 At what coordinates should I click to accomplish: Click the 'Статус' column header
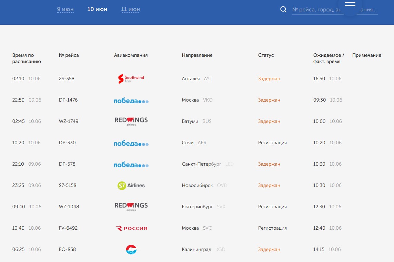point(266,55)
